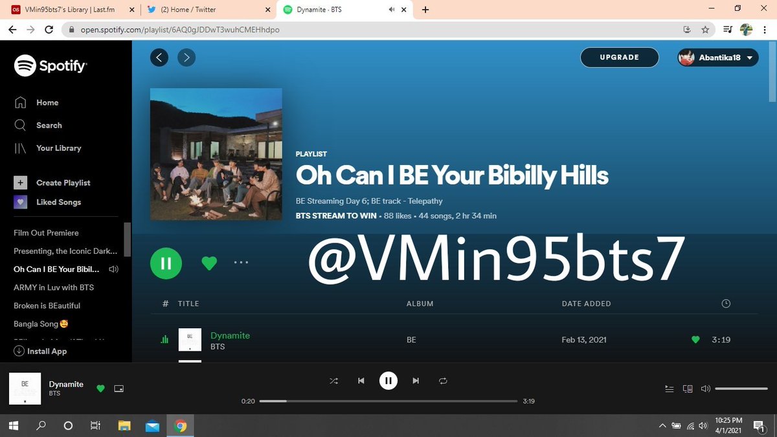This screenshot has height=437, width=777.
Task: Expand the Abantika18 account dropdown
Action: click(x=717, y=58)
